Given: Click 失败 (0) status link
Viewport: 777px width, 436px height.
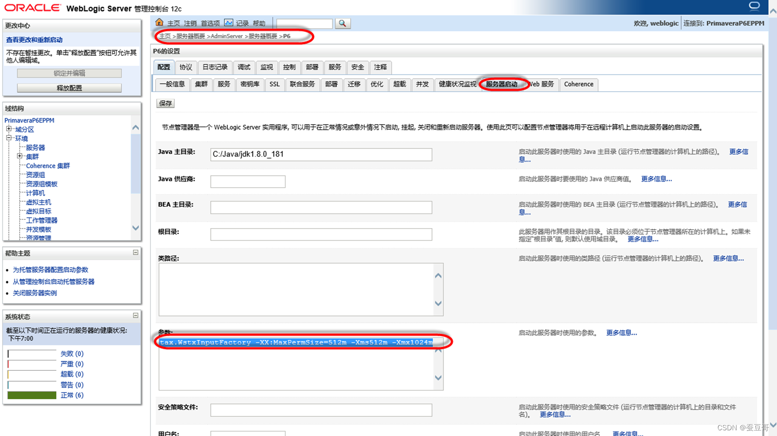Looking at the screenshot, I should tap(72, 354).
